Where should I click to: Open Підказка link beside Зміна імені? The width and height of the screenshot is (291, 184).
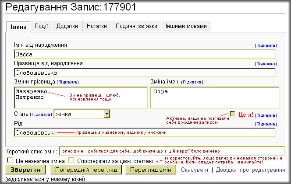pyautogui.click(x=192, y=82)
